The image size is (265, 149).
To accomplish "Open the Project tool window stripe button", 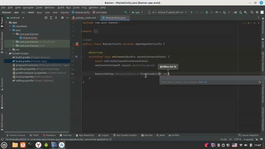I will [2, 22].
